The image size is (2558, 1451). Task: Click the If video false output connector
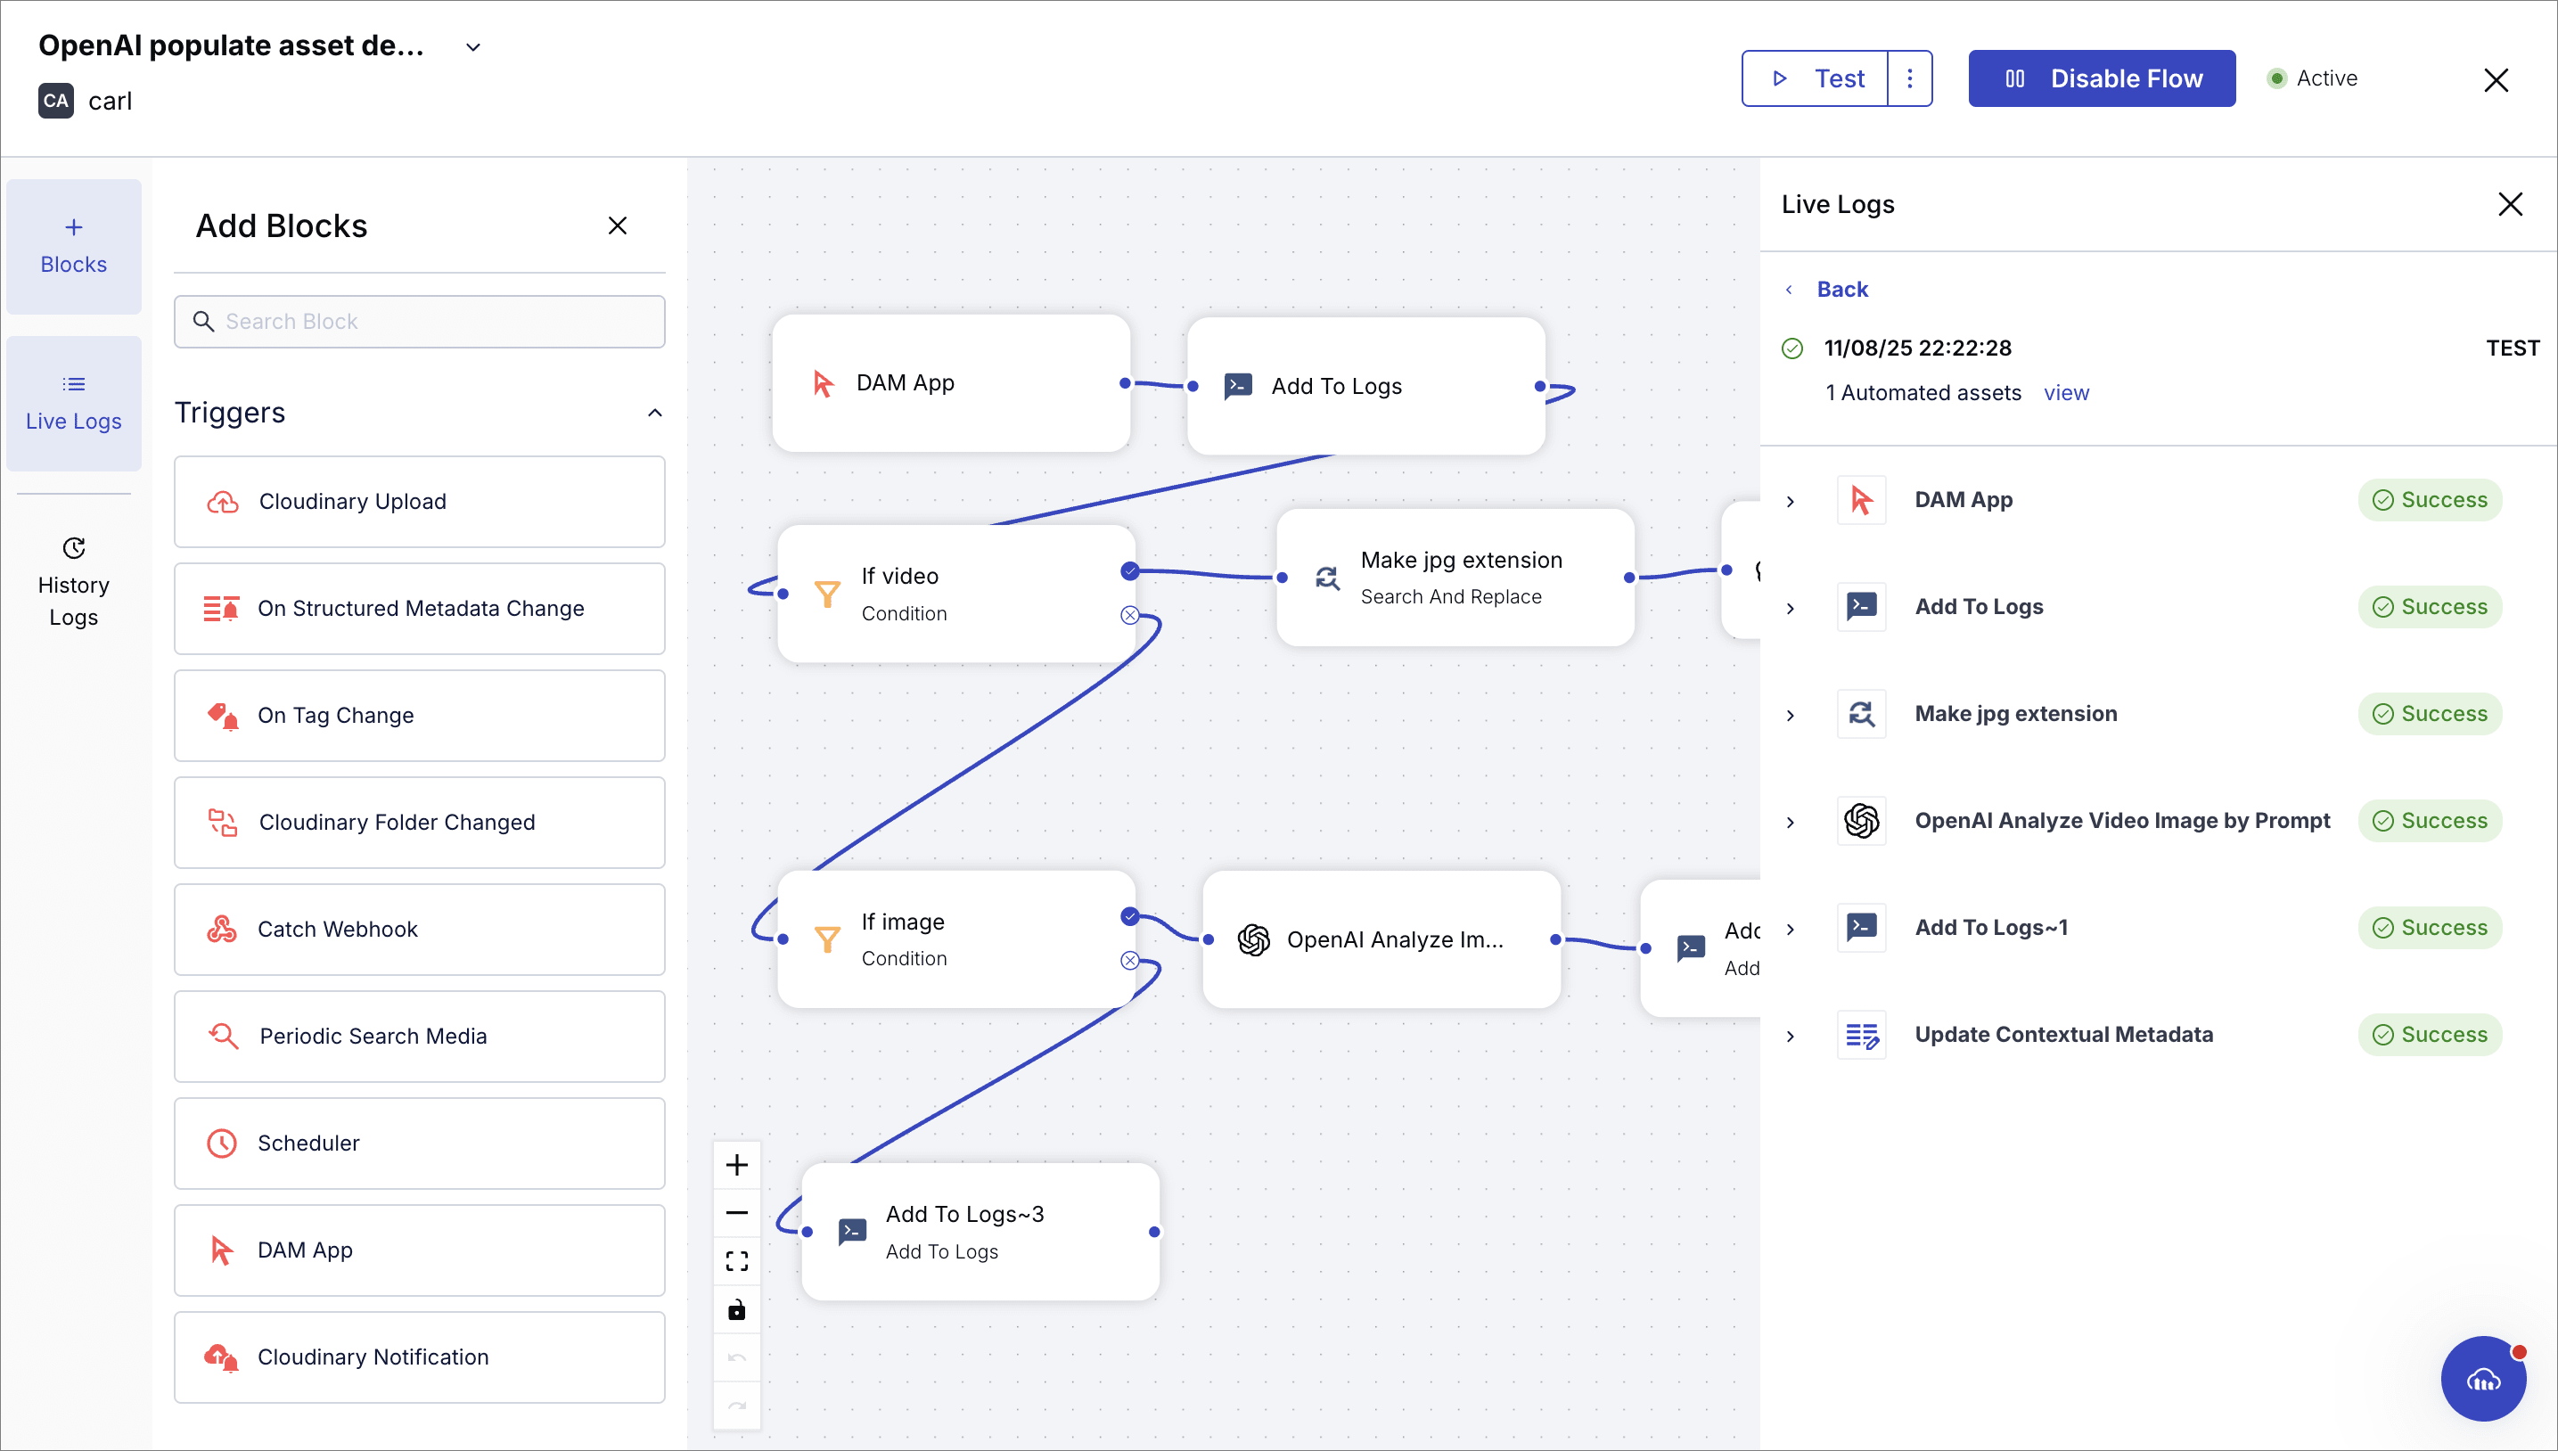[x=1129, y=615]
